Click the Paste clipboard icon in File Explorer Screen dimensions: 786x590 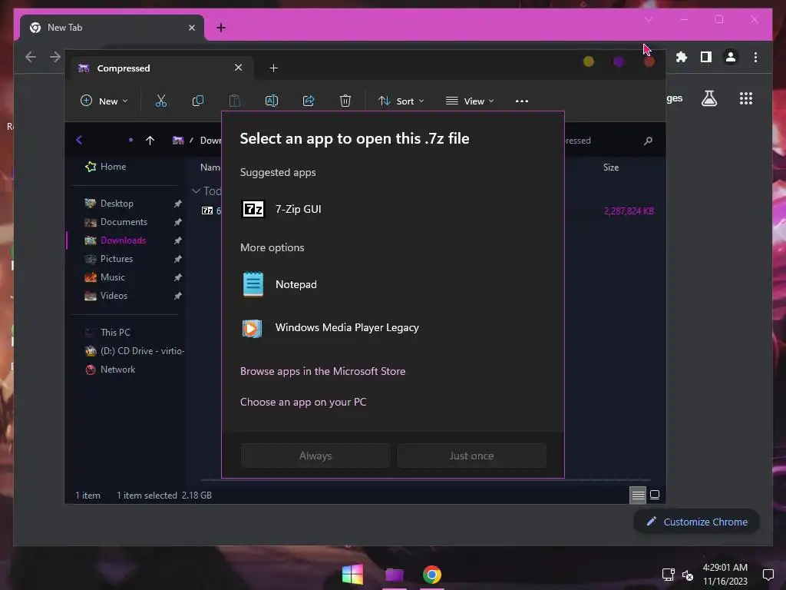(x=235, y=101)
